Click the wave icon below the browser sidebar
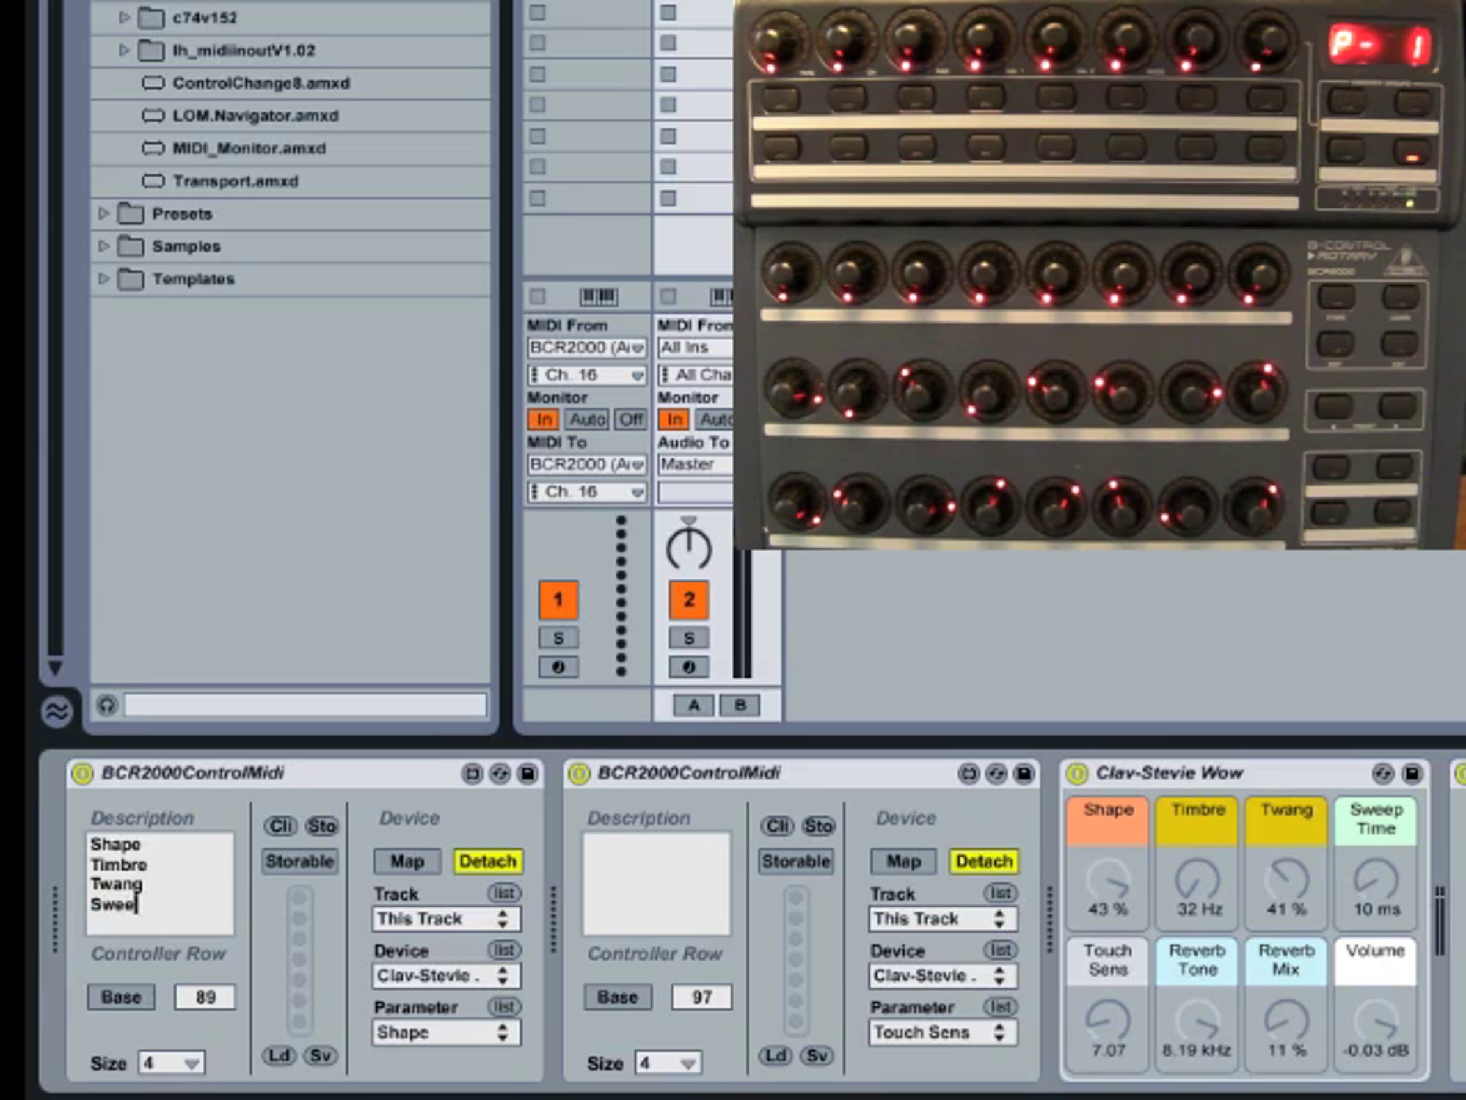 [x=56, y=712]
